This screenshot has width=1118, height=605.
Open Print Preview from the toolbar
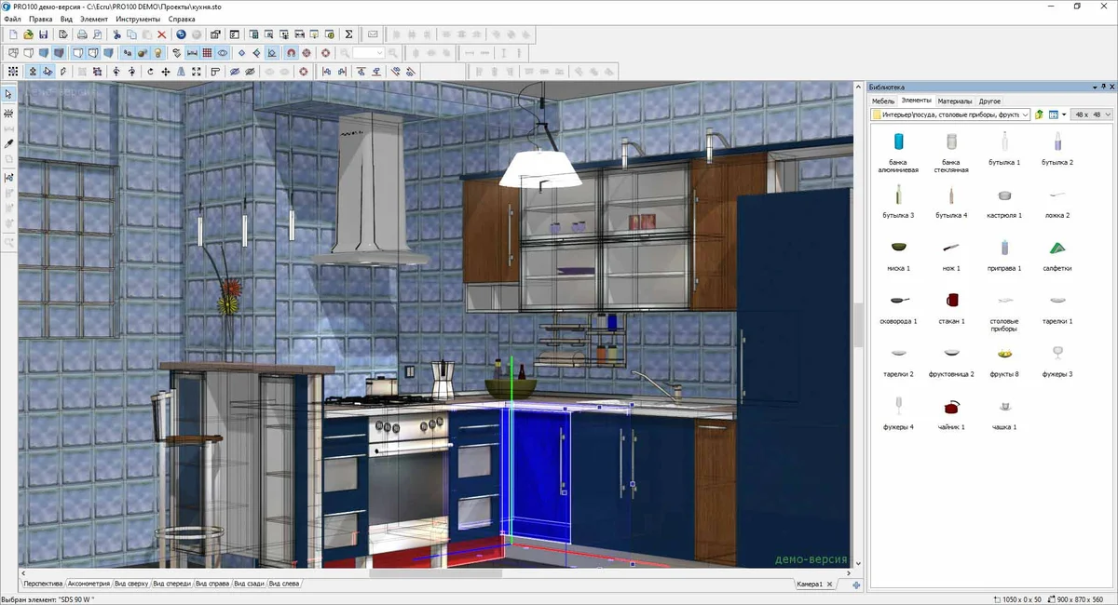point(97,34)
